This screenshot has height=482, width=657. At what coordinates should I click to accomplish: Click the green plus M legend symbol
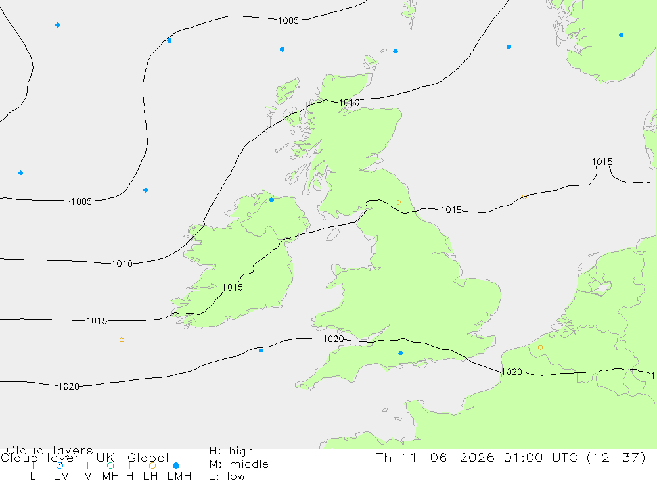click(x=87, y=466)
